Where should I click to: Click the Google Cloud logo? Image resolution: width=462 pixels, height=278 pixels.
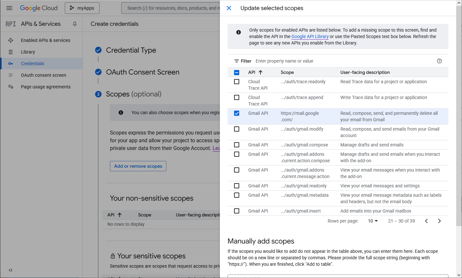pyautogui.click(x=39, y=8)
